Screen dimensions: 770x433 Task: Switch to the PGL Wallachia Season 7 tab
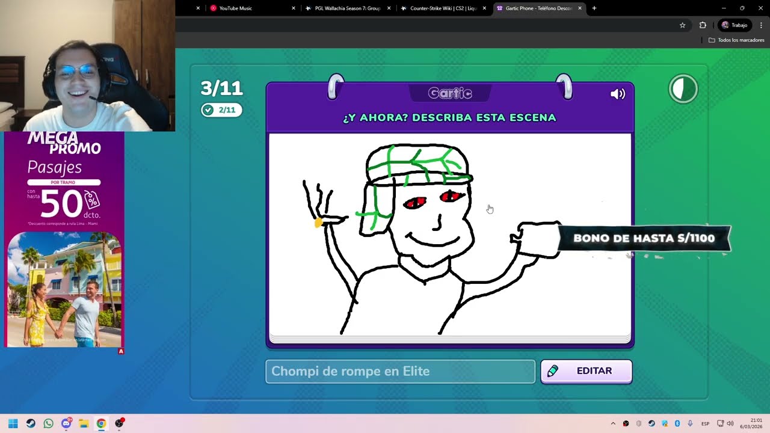[348, 8]
